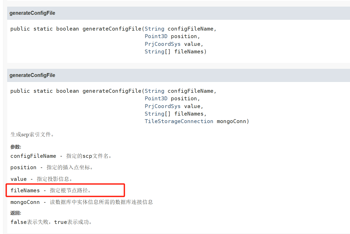Open PrjCoordSys link in first method signature
This screenshot has width=350, height=234.
162,44
